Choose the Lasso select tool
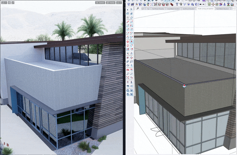The width and height of the screenshot is (237, 155). coord(132,10)
